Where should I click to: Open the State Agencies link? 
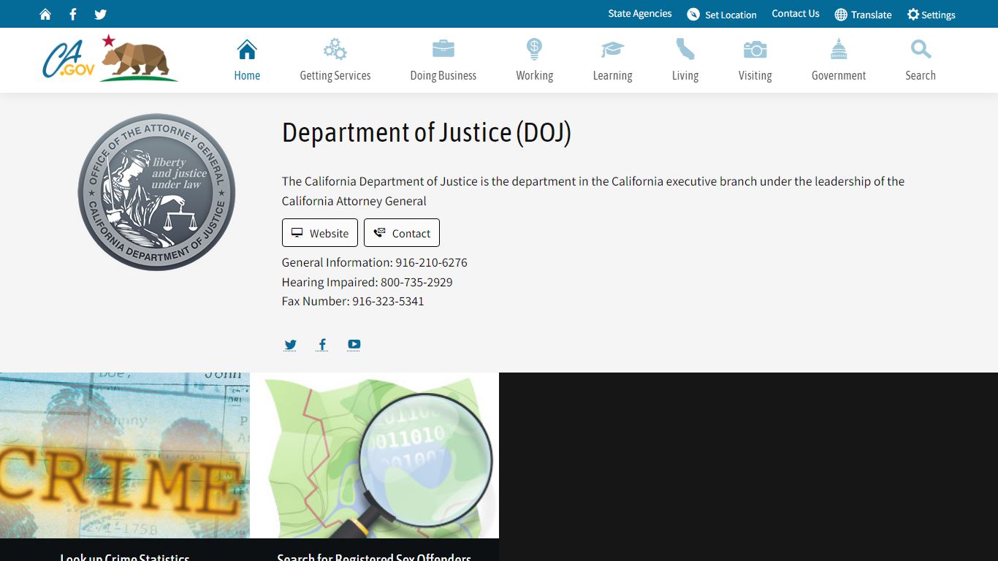(x=640, y=14)
